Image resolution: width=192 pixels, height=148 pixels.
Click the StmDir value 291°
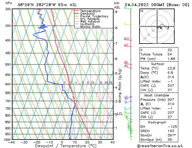point(172,135)
